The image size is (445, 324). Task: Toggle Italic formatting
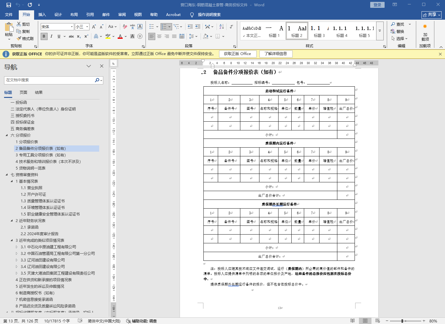coord(51,36)
